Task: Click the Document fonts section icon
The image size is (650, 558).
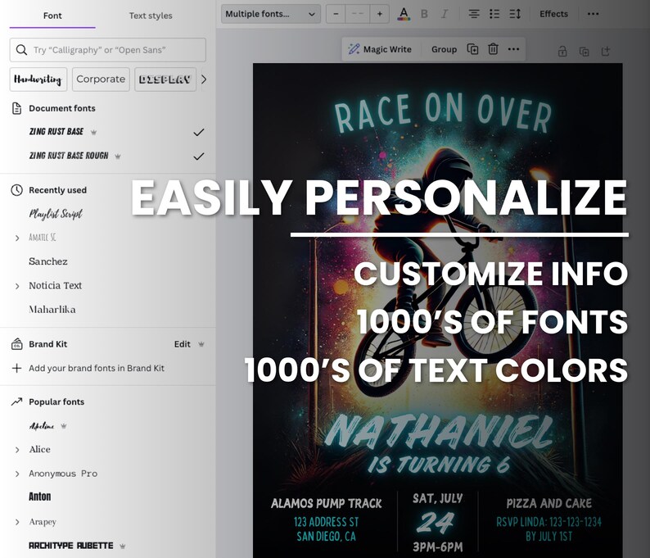Action: 16,108
